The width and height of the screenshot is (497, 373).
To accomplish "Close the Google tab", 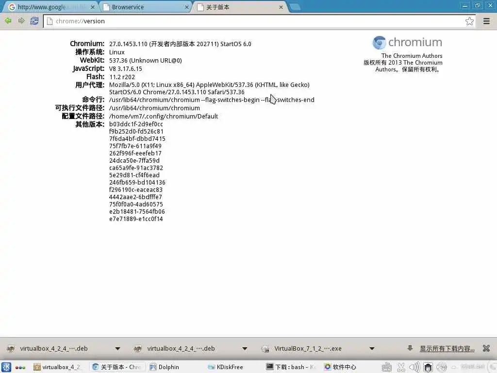I will (x=93, y=7).
